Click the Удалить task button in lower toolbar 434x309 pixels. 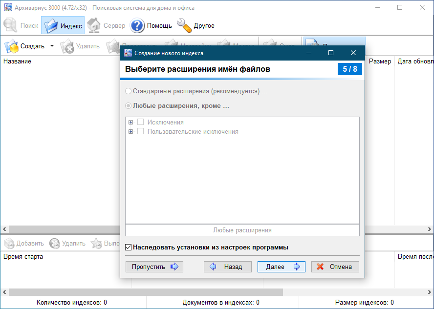coord(67,243)
